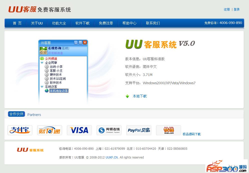Screen dimensions: 249x173
Task: Click the avatar picture in the UU客服 window
Action: tap(43, 50)
